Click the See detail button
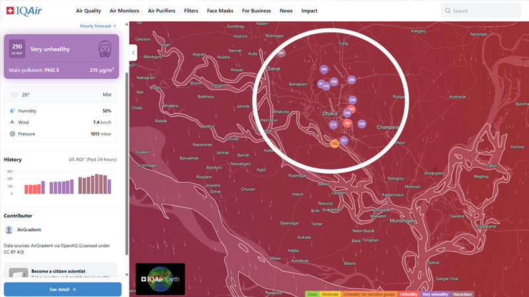 coord(62,289)
